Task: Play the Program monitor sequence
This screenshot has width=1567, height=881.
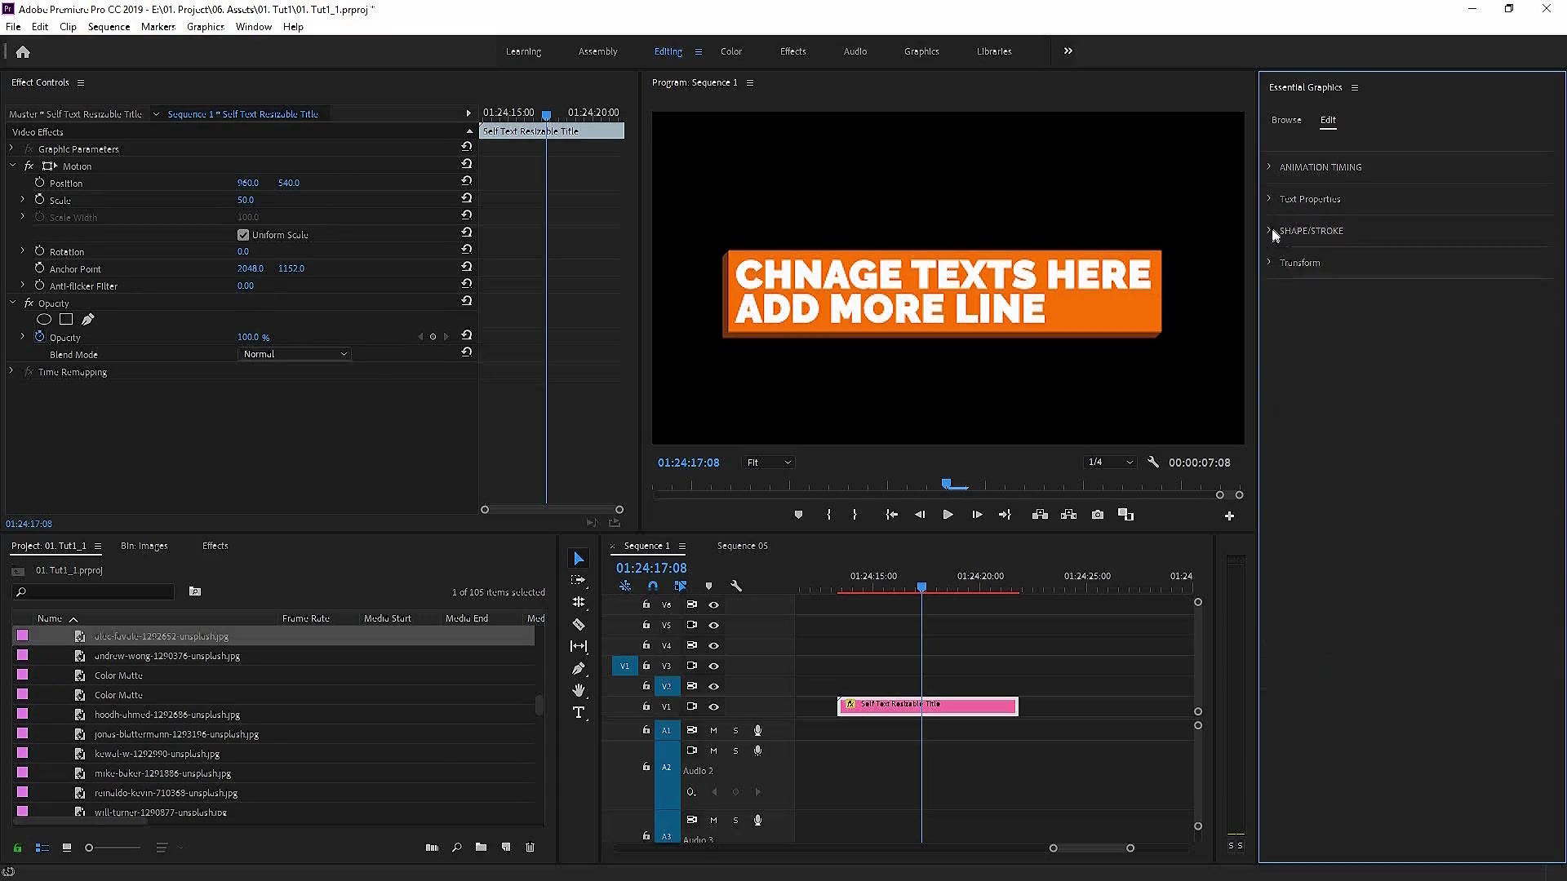Action: [948, 515]
